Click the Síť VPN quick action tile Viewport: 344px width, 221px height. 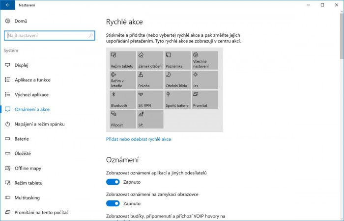149,99
